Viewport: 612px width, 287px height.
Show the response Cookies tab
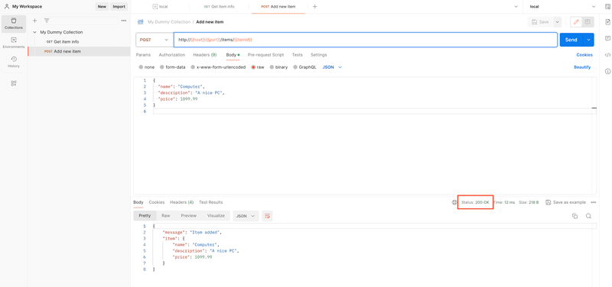coord(157,202)
